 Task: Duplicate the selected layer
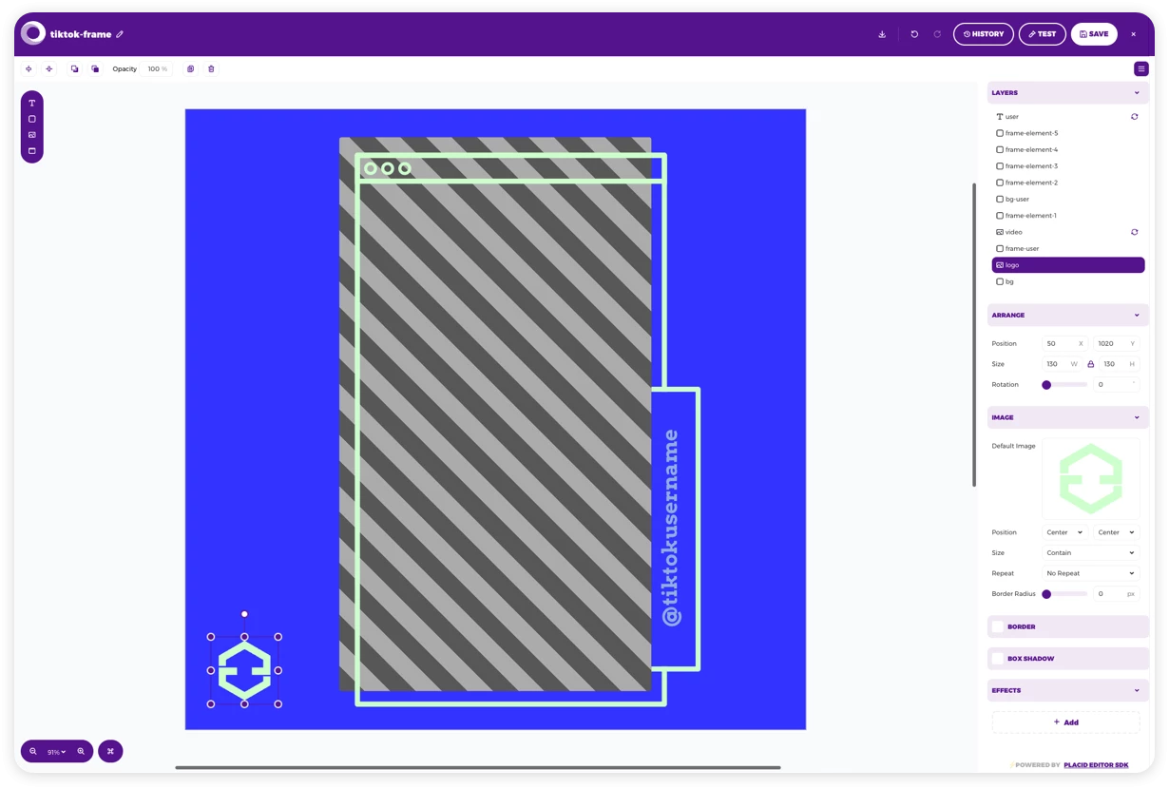pyautogui.click(x=190, y=68)
